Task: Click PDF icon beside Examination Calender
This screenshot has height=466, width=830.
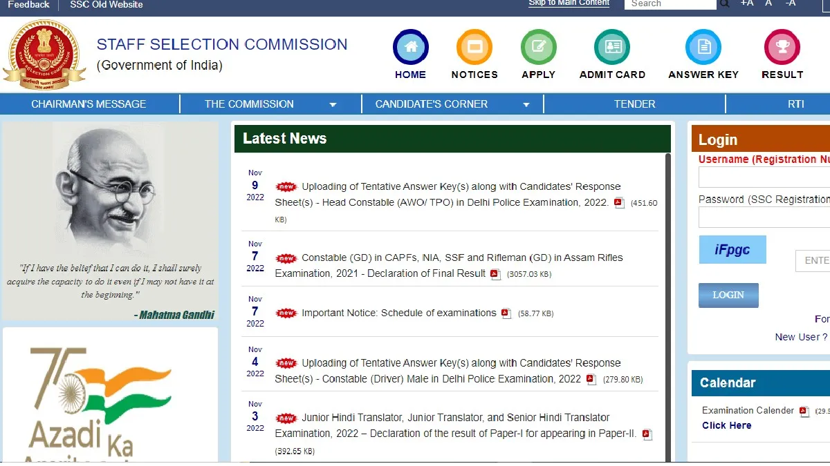Action: point(804,411)
